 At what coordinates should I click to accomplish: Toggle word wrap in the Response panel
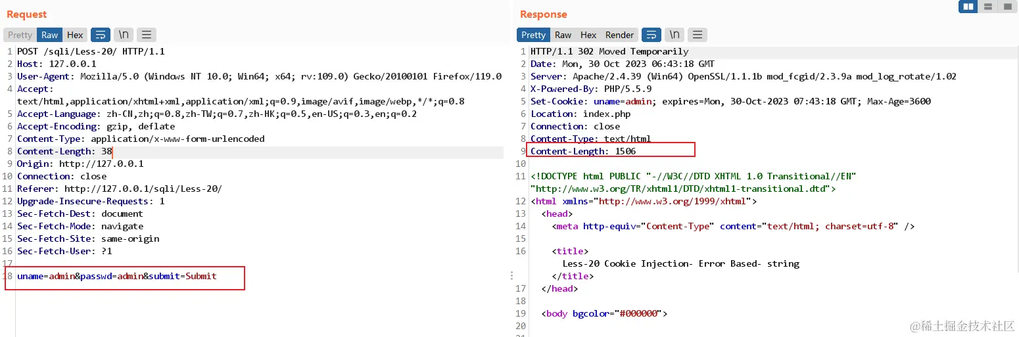(x=652, y=35)
